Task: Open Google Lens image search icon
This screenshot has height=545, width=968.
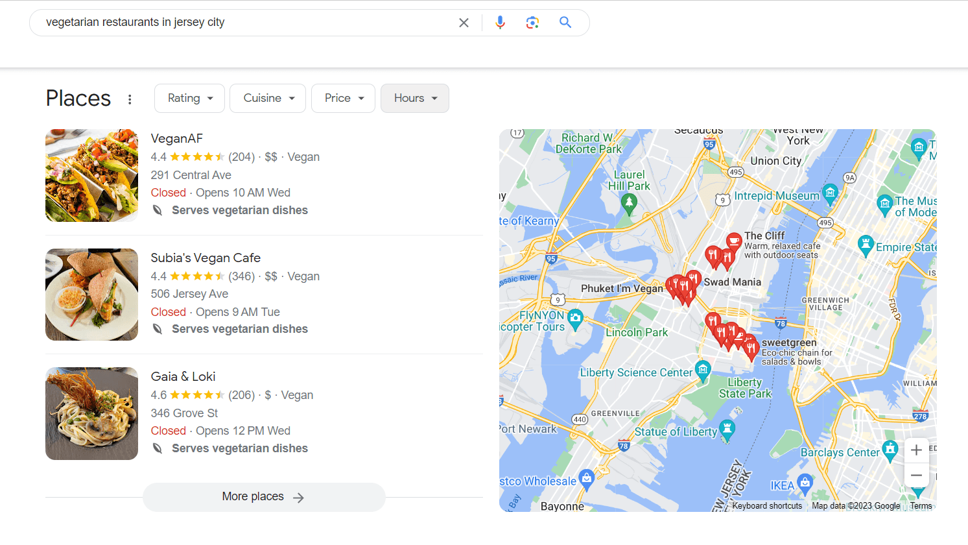Action: pyautogui.click(x=532, y=23)
